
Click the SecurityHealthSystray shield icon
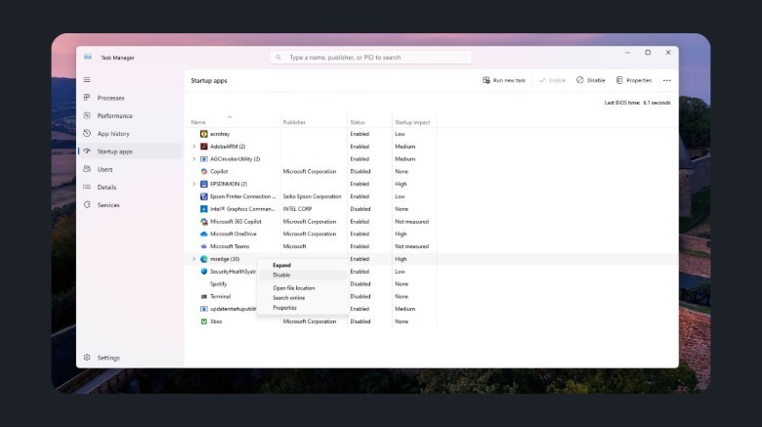204,272
